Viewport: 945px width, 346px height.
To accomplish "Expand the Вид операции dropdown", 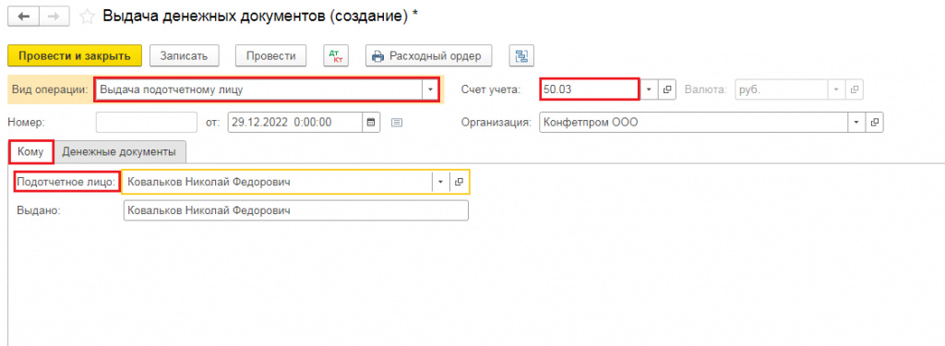I will pyautogui.click(x=430, y=89).
